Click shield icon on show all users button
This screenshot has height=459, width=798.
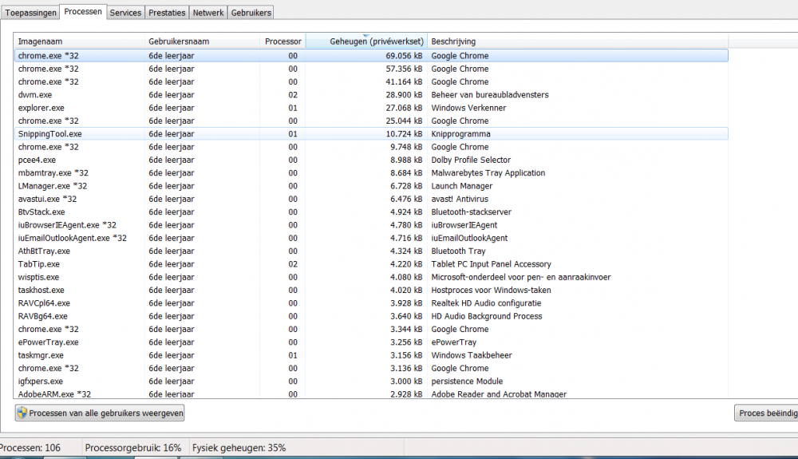(x=22, y=413)
